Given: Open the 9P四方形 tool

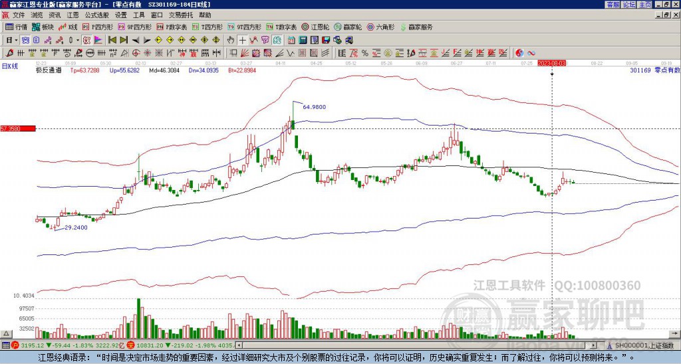Looking at the screenshot, I should pos(135,27).
